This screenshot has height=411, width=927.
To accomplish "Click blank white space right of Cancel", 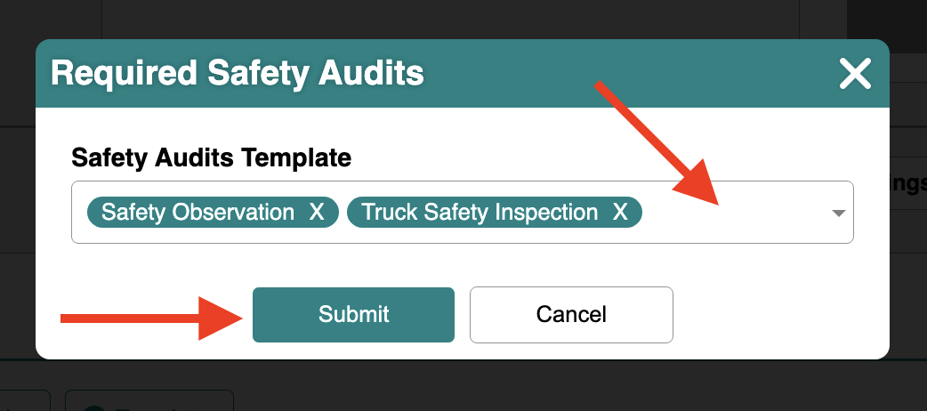I will tap(780, 315).
